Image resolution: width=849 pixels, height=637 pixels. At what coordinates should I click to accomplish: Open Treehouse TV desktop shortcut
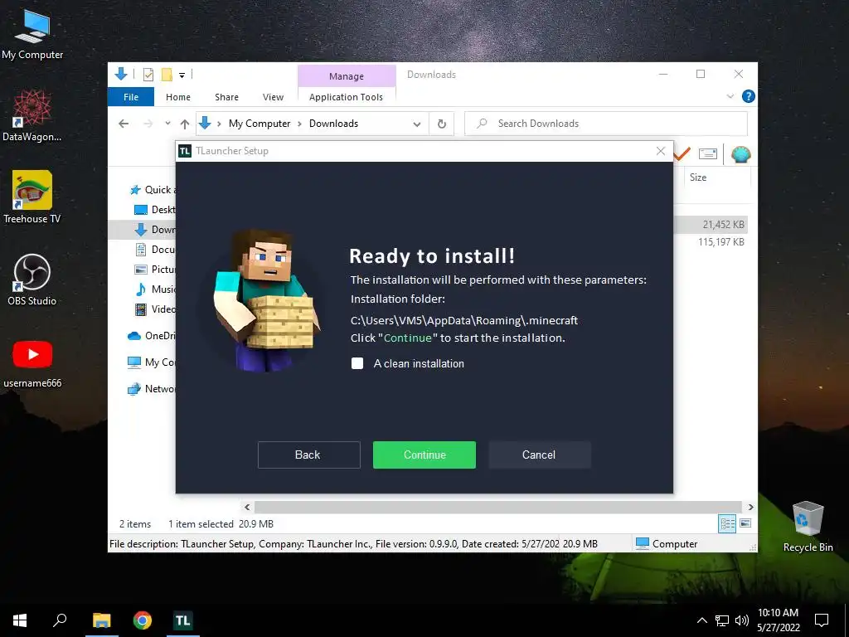click(32, 197)
